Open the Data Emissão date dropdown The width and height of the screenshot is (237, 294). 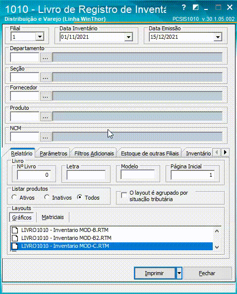(x=218, y=37)
